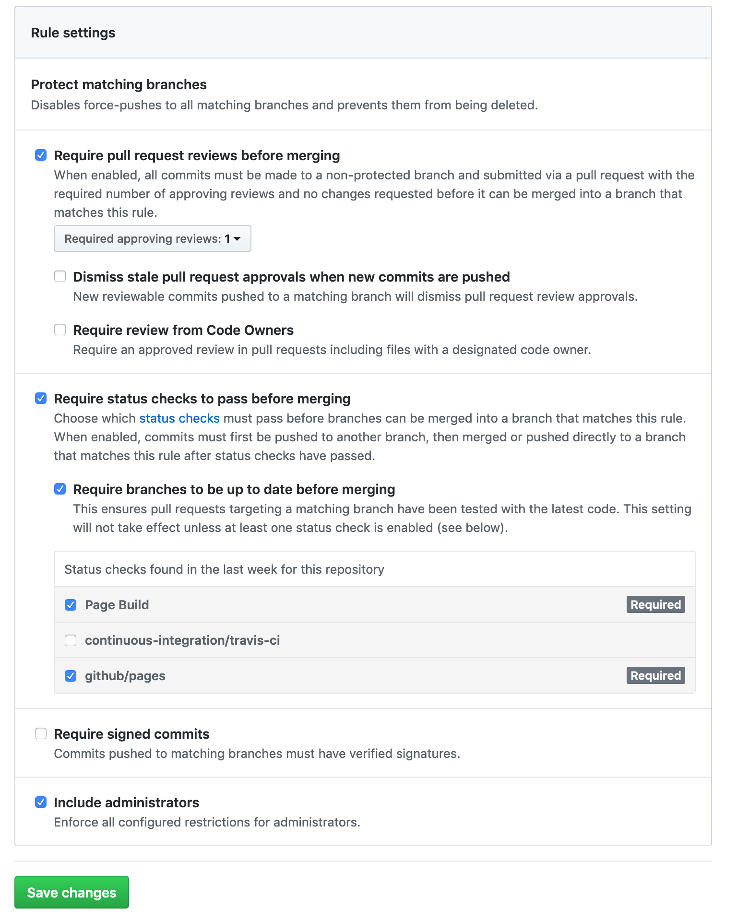This screenshot has width=737, height=921.
Task: Enable Dismiss stale pull request approvals checkbox
Action: [x=60, y=276]
